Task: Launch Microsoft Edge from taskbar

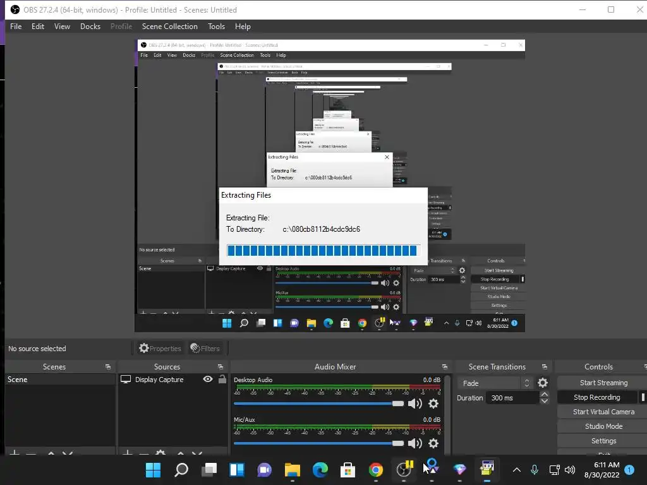Action: [x=320, y=470]
